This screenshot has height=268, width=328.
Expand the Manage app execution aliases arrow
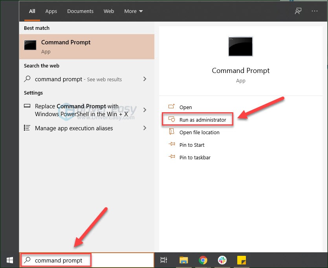tap(145, 128)
